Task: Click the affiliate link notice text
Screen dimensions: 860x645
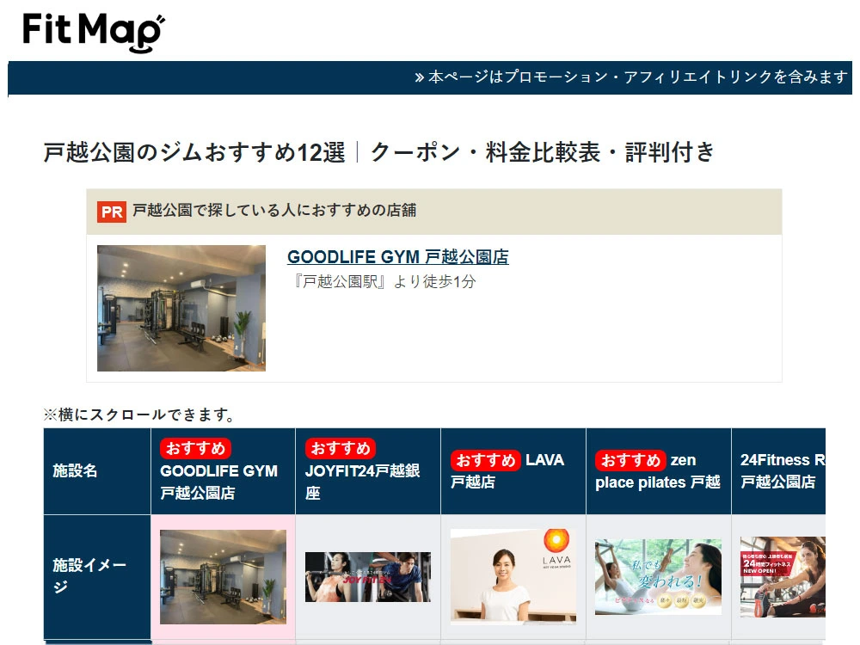Action: [x=632, y=77]
